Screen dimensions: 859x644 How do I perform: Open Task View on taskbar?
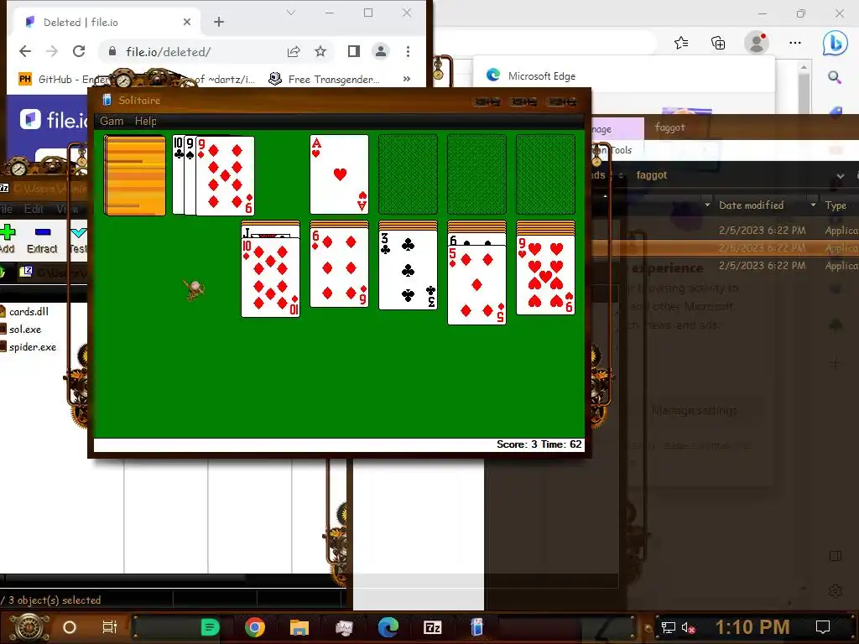110,627
